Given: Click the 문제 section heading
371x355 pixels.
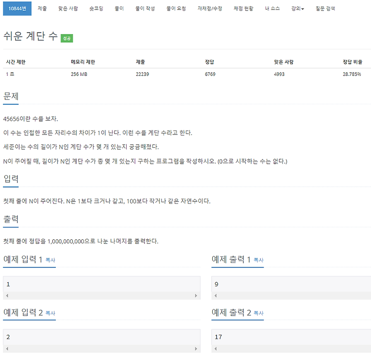Looking at the screenshot, I should click(11, 96).
